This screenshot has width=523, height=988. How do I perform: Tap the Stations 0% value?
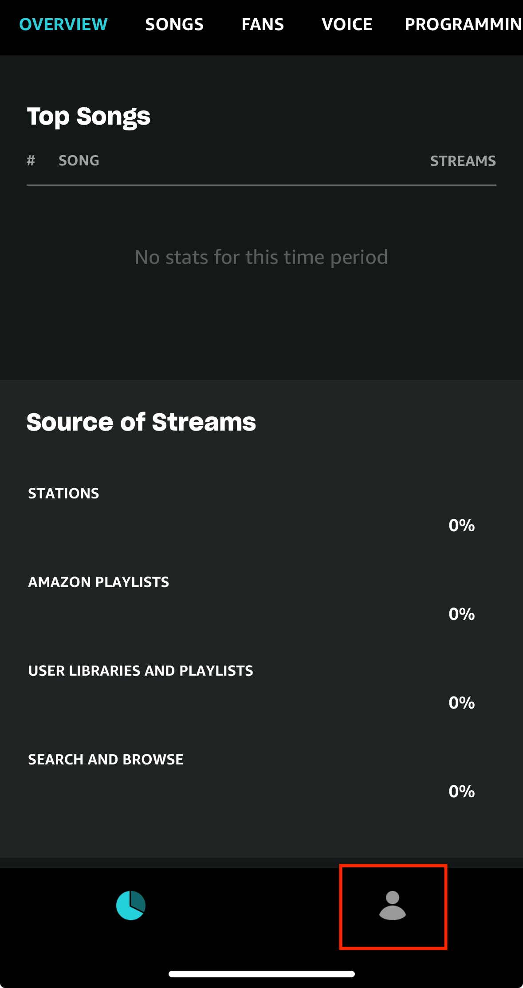click(x=462, y=525)
